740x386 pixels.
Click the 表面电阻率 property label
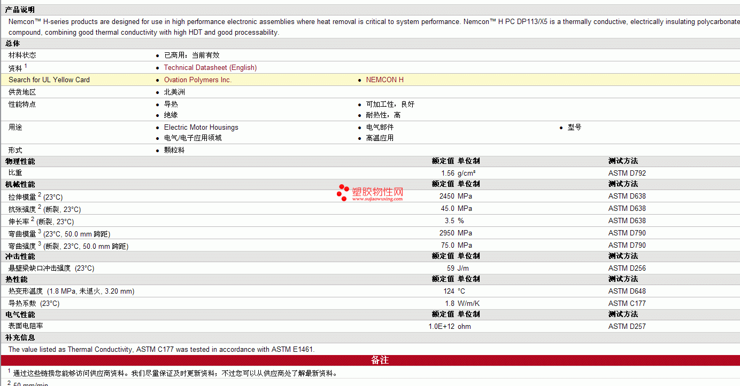(x=26, y=327)
